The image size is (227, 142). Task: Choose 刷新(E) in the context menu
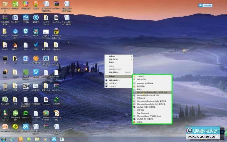click(x=119, y=62)
